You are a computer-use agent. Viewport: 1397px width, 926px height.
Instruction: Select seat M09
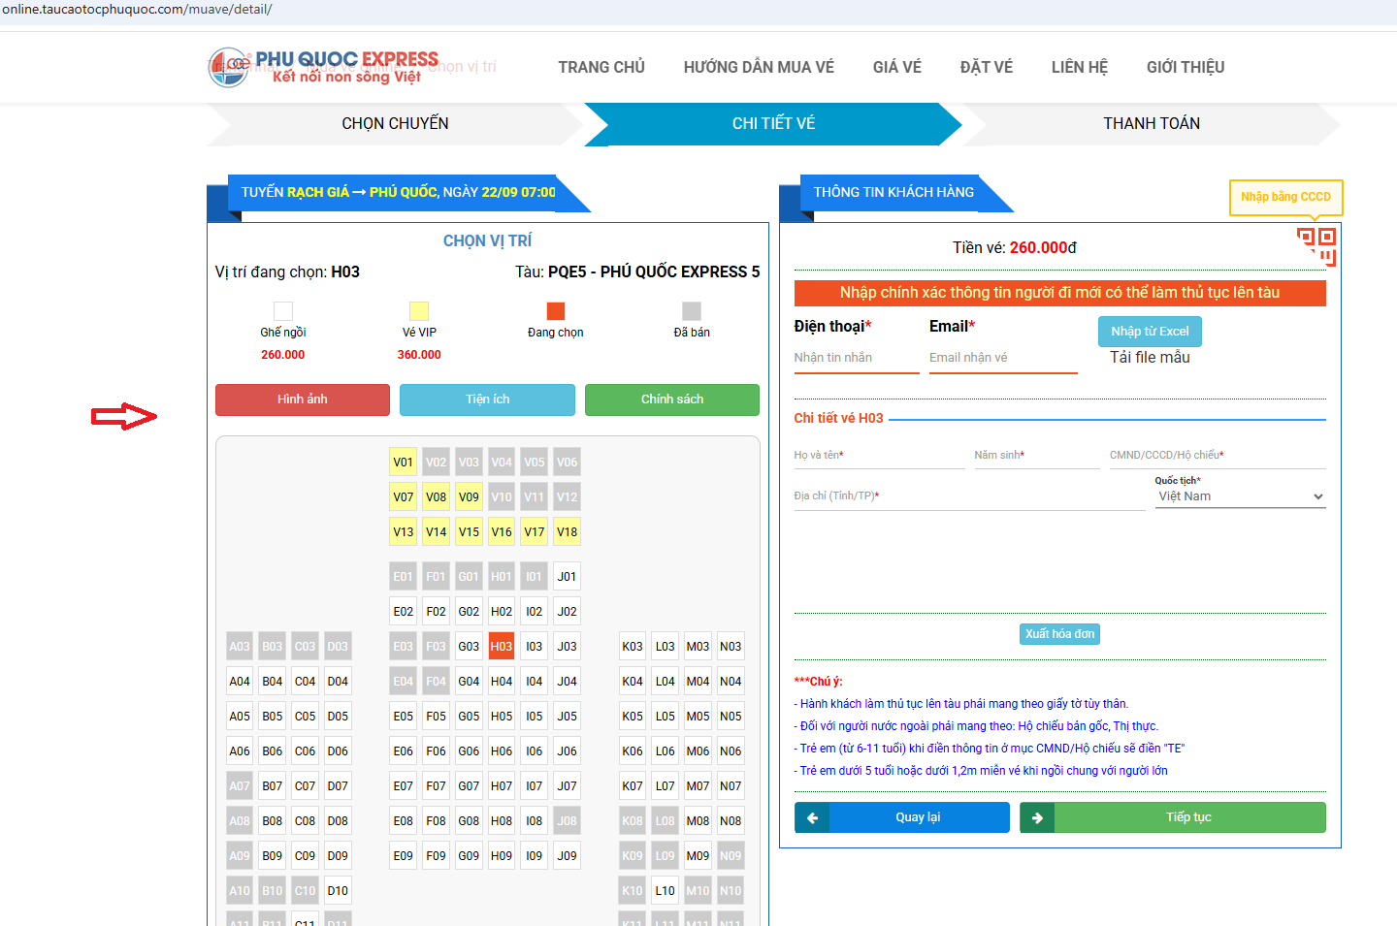698,856
